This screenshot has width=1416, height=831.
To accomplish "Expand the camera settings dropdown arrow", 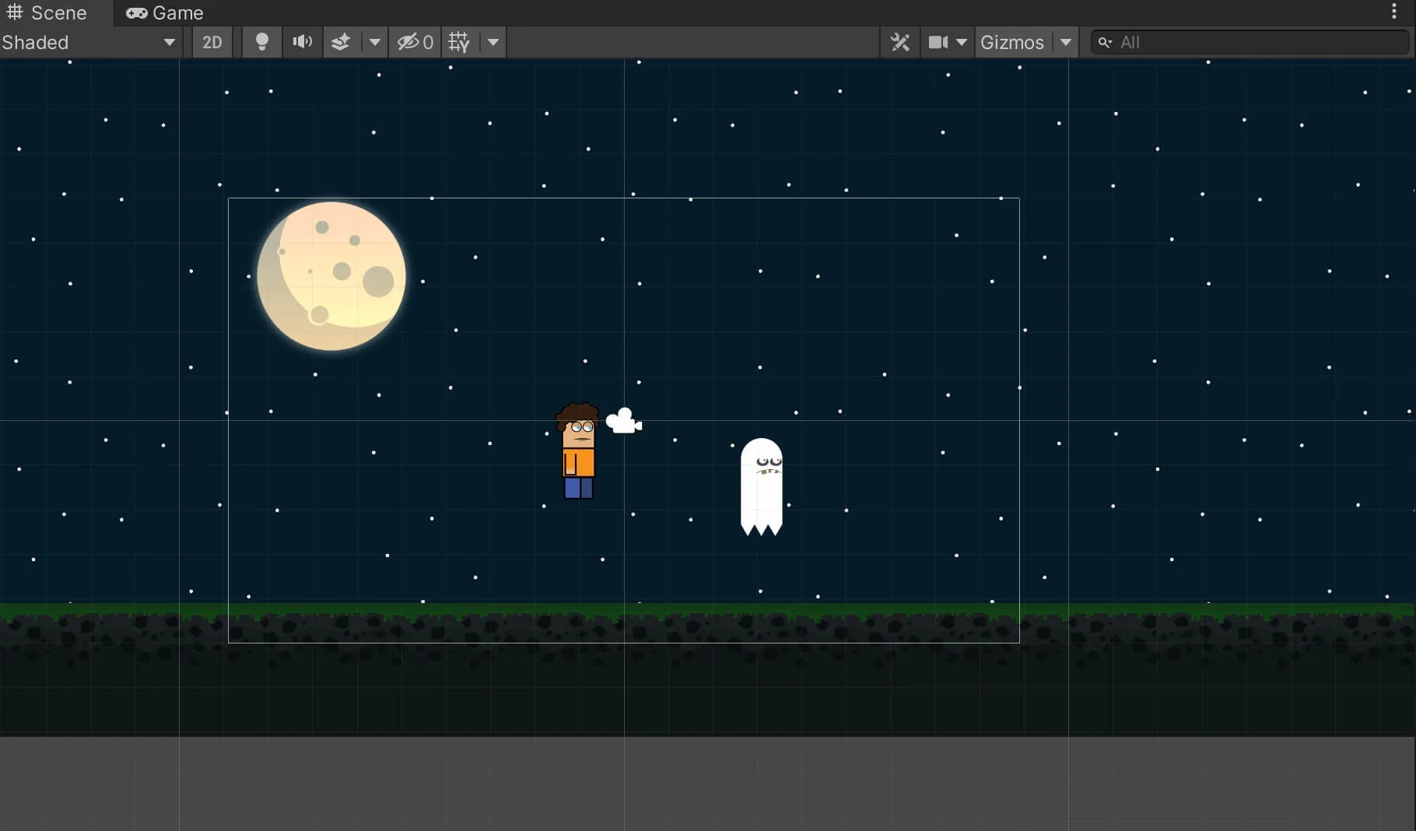I will tap(962, 42).
